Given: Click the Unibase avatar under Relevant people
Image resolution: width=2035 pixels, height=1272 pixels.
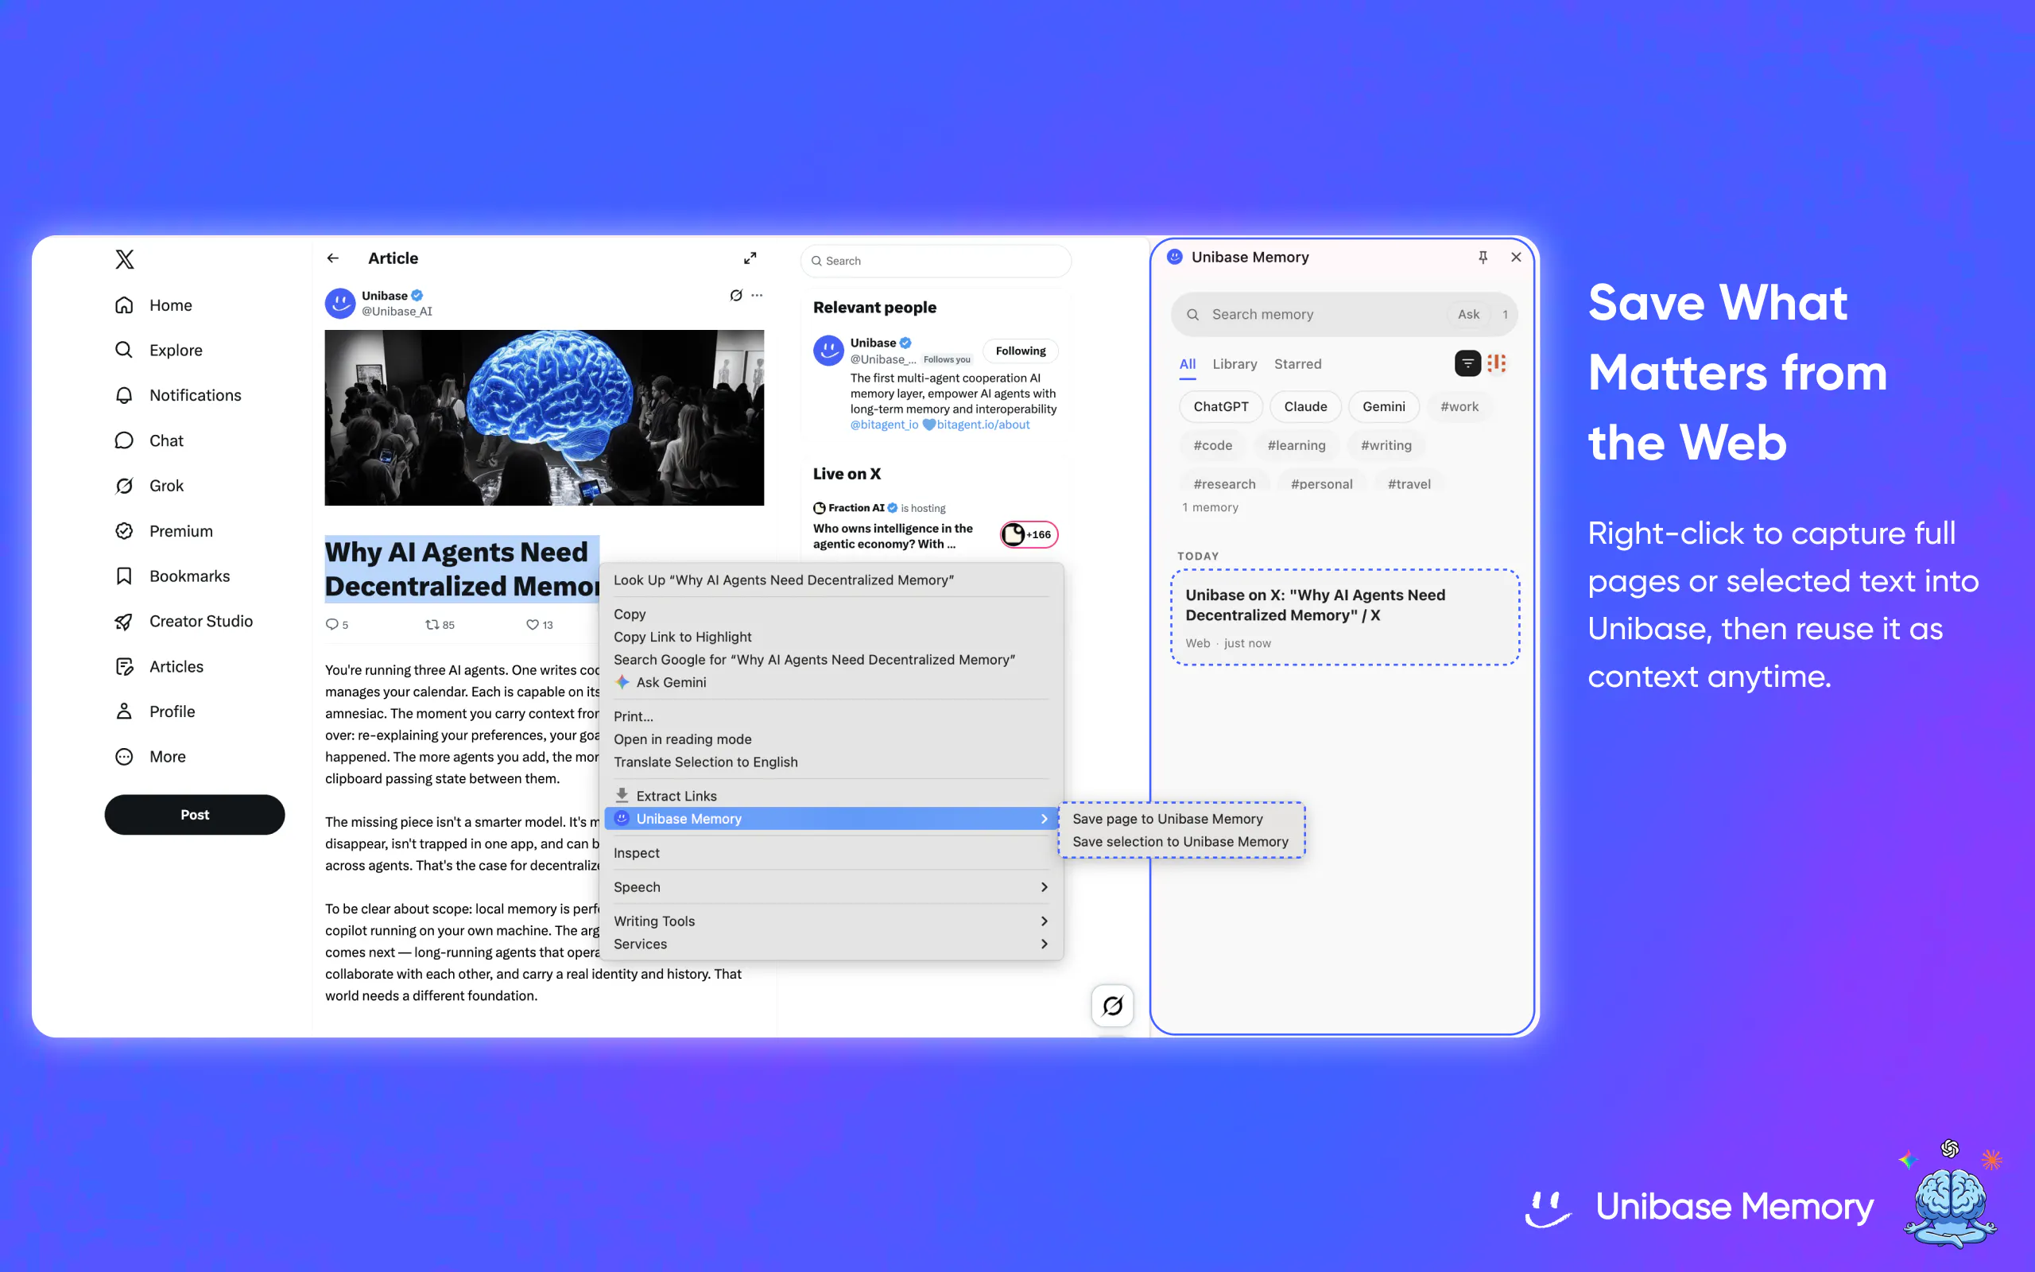Looking at the screenshot, I should pos(828,350).
